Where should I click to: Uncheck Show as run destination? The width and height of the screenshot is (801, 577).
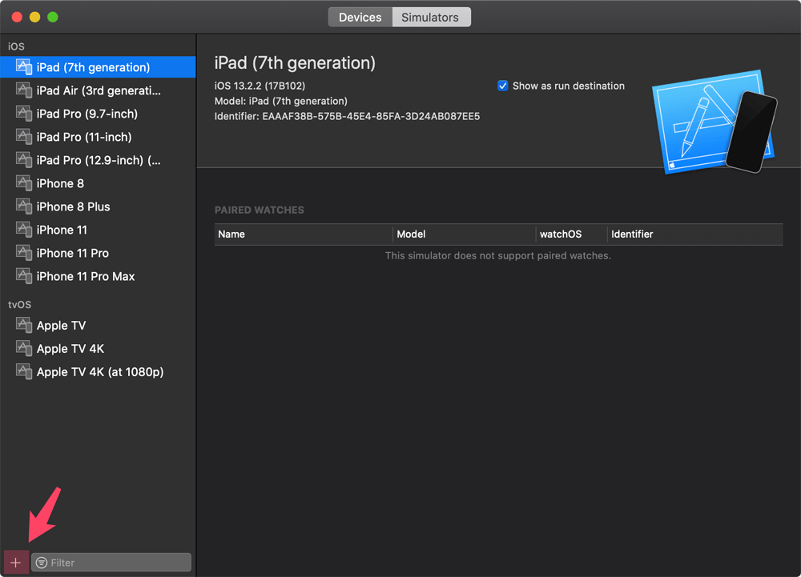point(503,86)
